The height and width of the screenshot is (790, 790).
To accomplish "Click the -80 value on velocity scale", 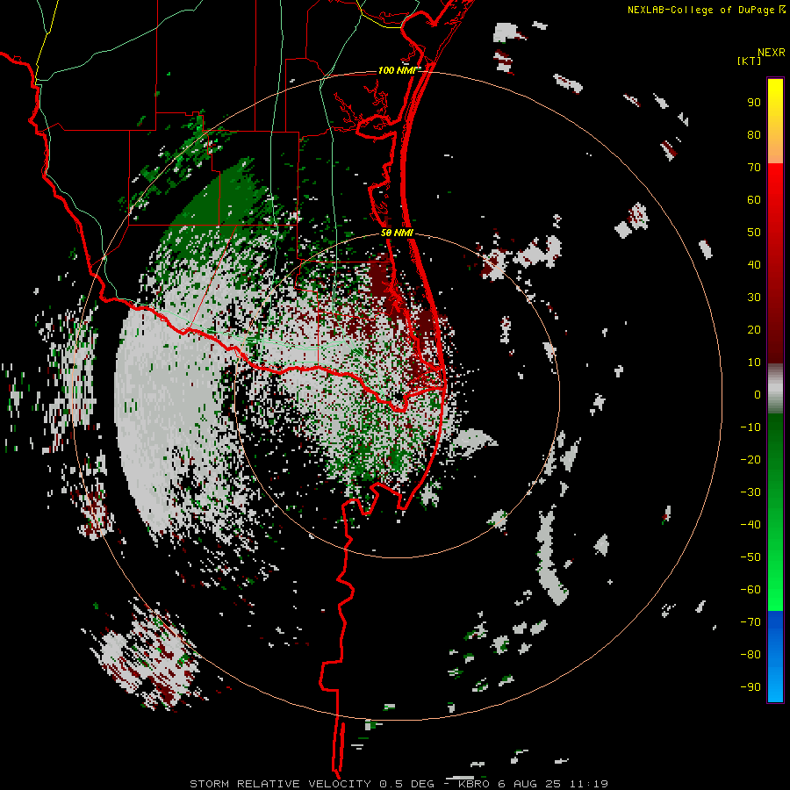I will (750, 655).
